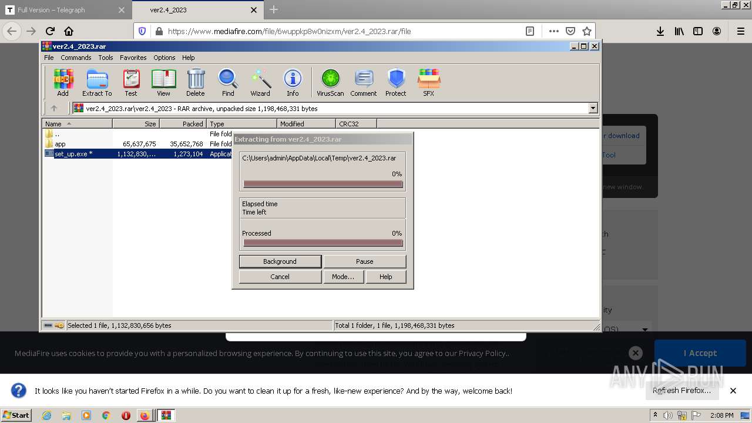
Task: Click the Extract To toolbar icon
Action: coord(97,82)
